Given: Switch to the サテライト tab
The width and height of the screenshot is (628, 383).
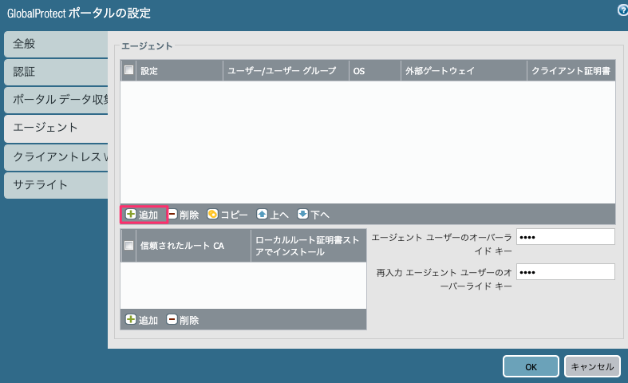Looking at the screenshot, I should (56, 185).
